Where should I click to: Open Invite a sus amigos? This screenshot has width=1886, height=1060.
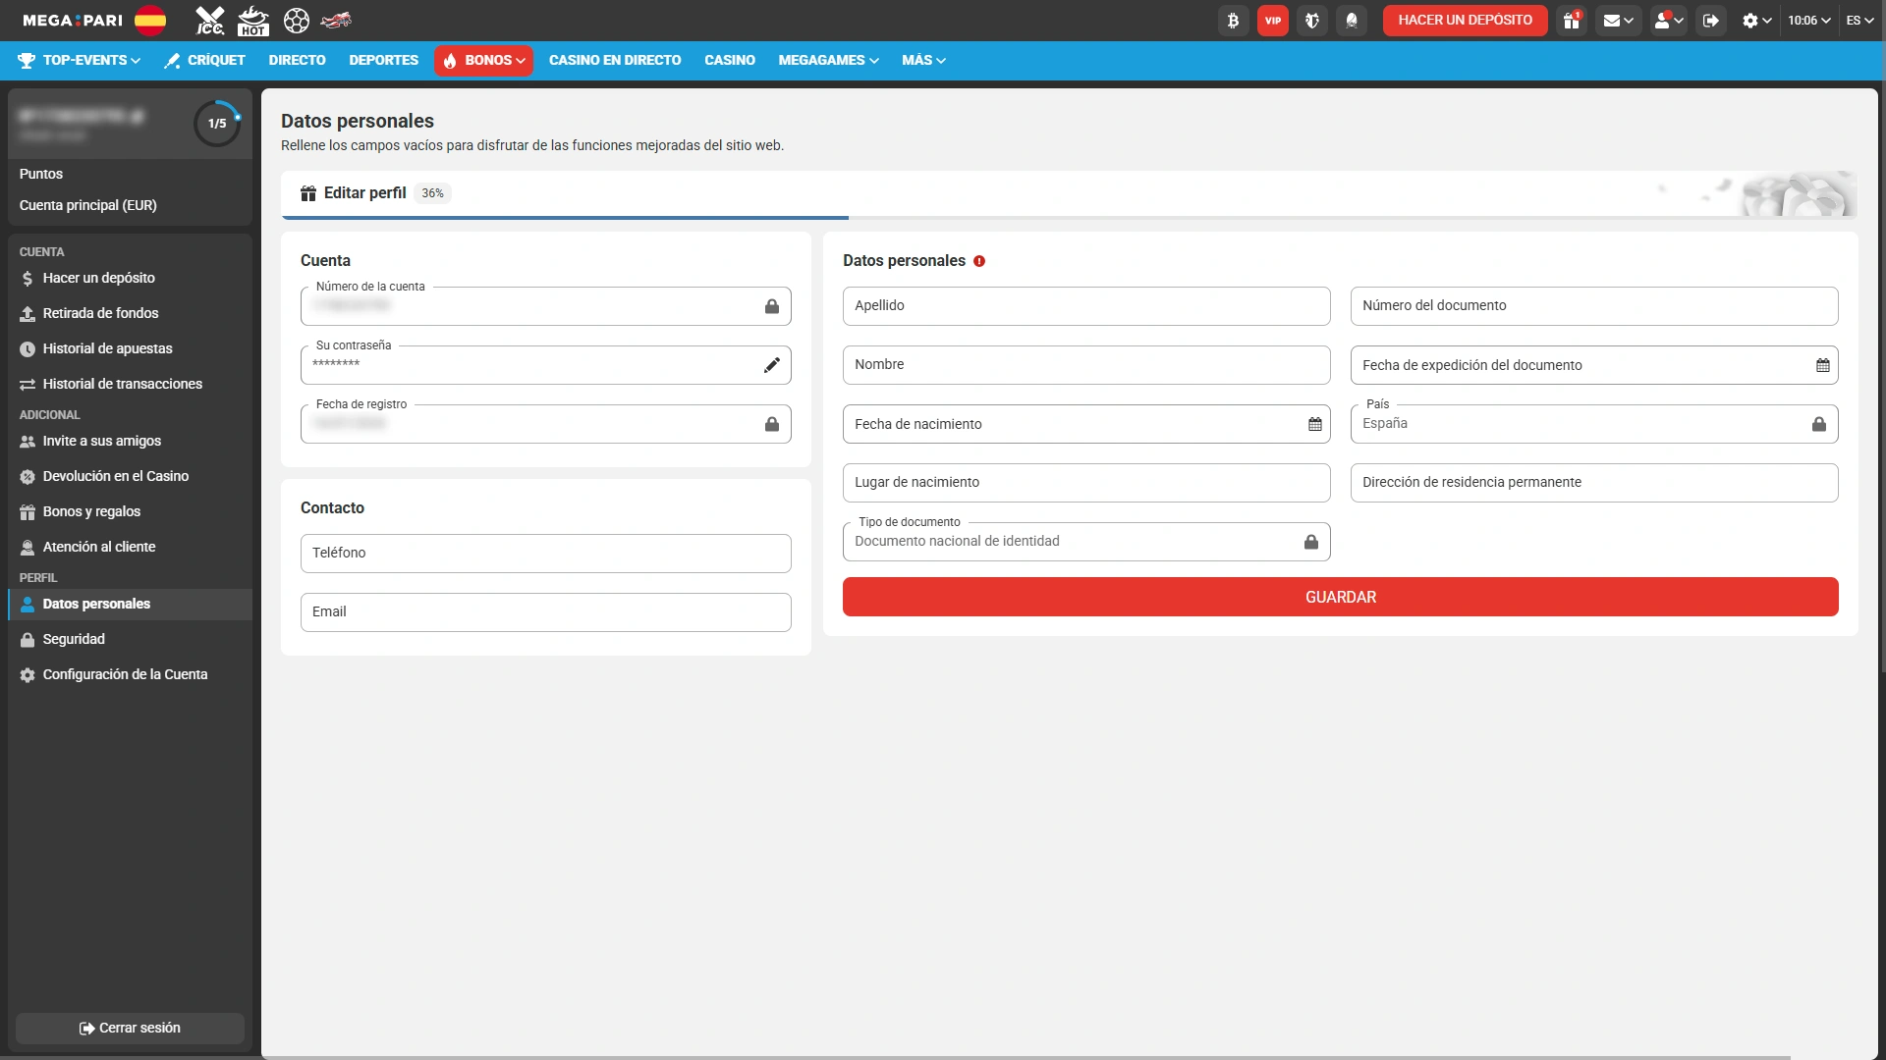point(130,441)
